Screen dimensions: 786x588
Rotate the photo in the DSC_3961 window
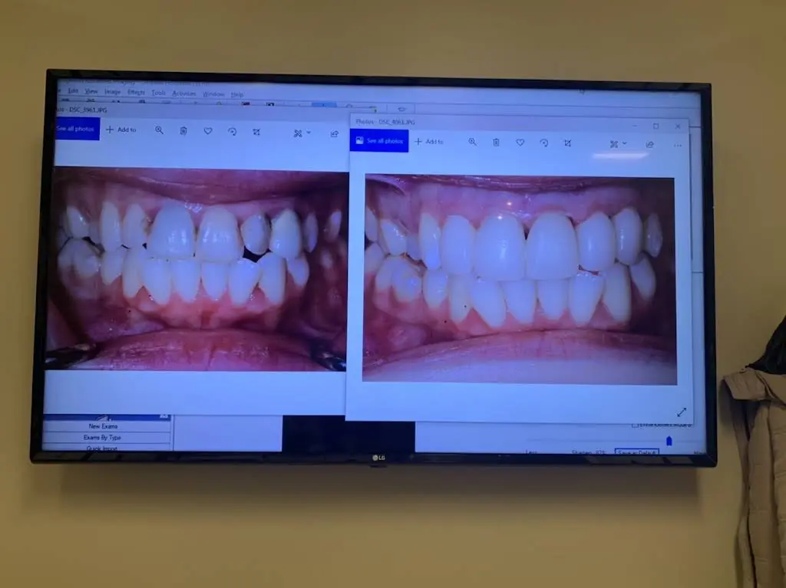click(x=232, y=132)
